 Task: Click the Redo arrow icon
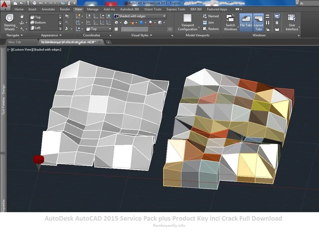[50, 3]
